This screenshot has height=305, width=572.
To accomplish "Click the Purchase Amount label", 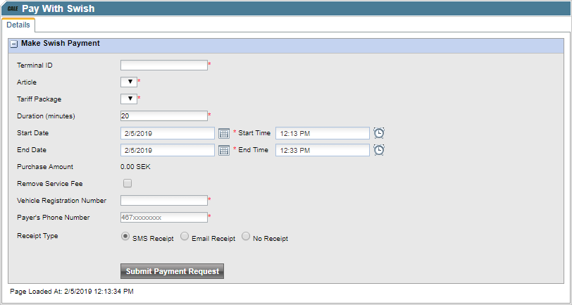I will [x=45, y=167].
